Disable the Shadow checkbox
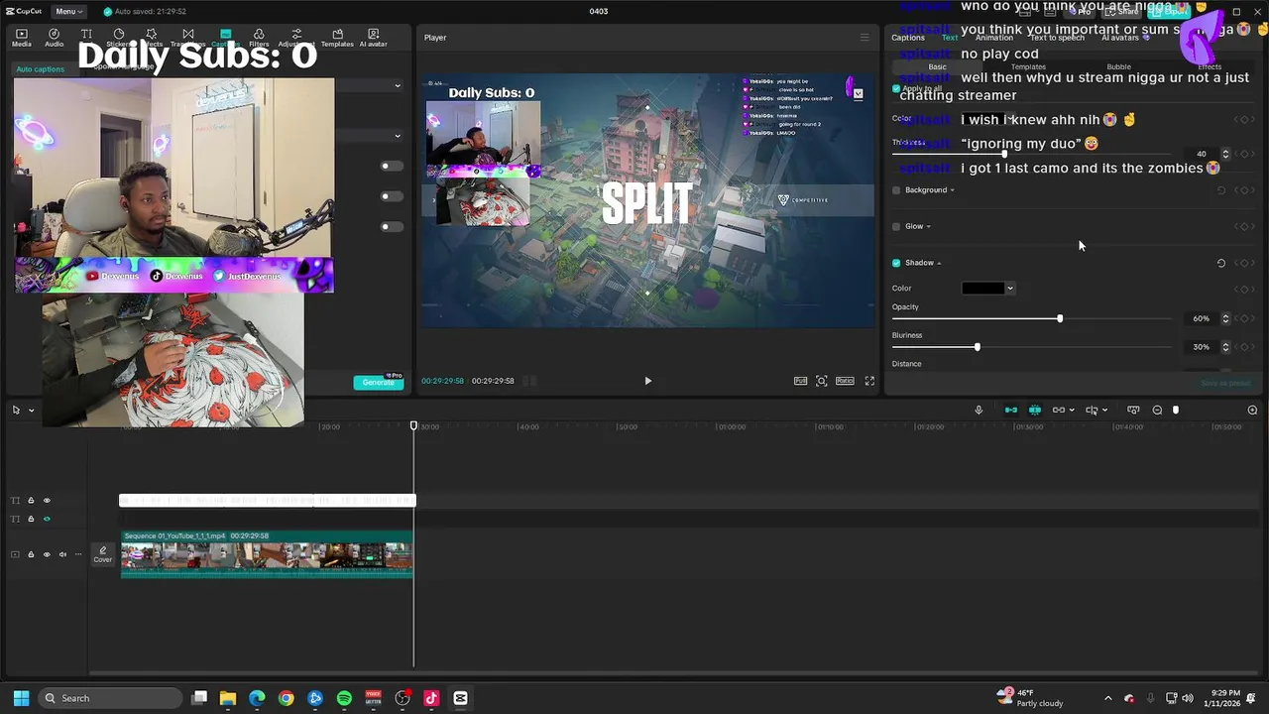The width and height of the screenshot is (1269, 714). click(896, 263)
